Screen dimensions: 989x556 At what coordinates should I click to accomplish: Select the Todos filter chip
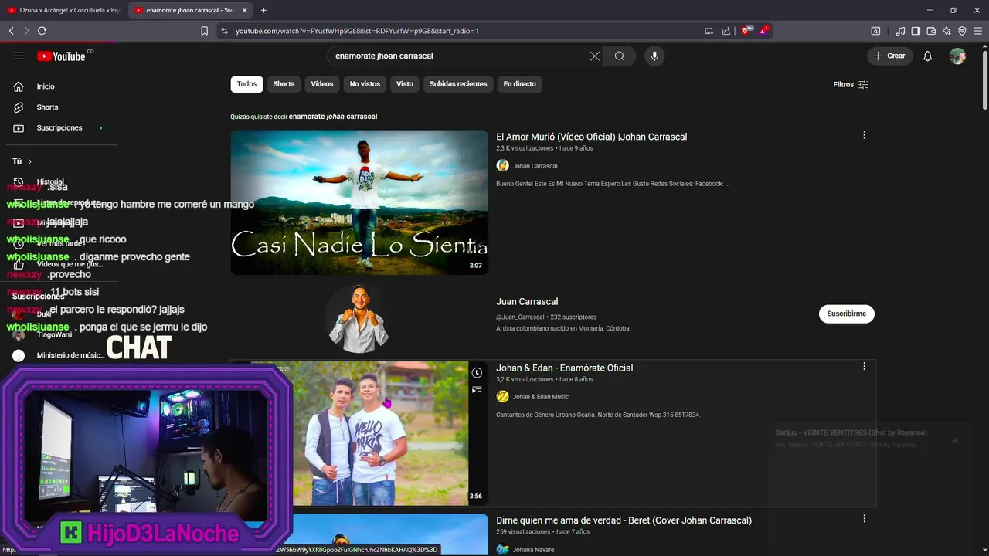(x=246, y=84)
